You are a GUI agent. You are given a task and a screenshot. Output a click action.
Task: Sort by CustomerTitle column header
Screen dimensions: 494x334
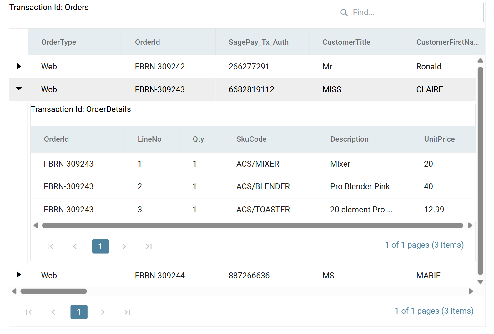click(x=356, y=42)
